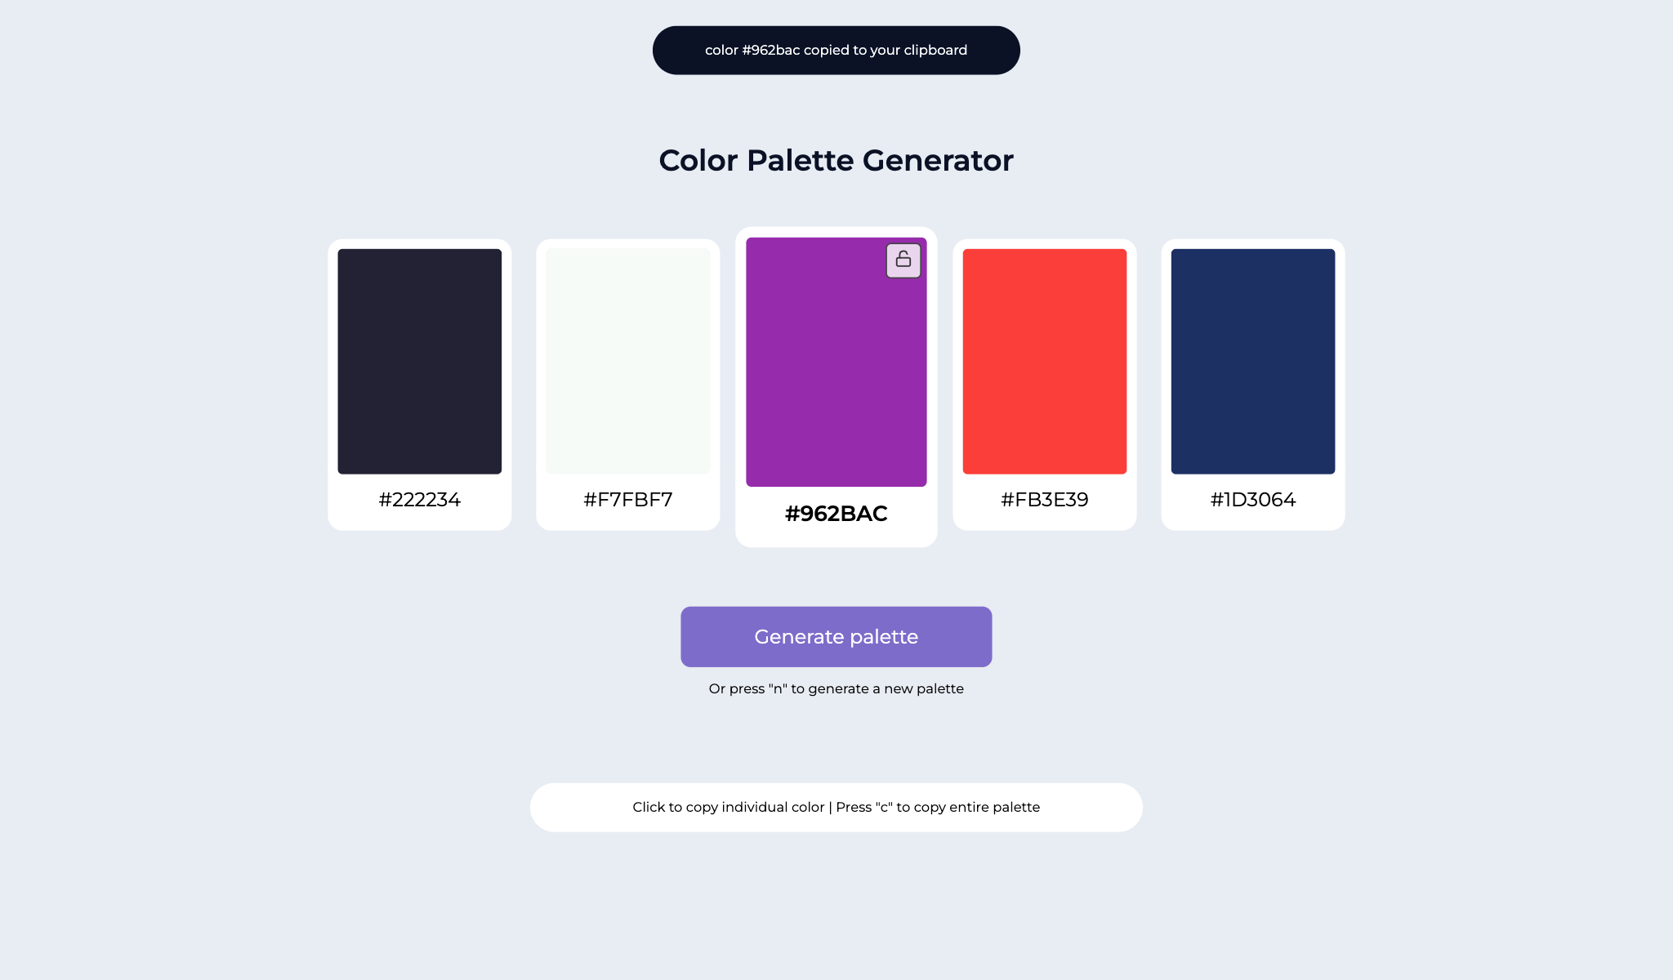Toggle the lock on the #962BAC color card
The height and width of the screenshot is (980, 1673).
[x=903, y=260]
